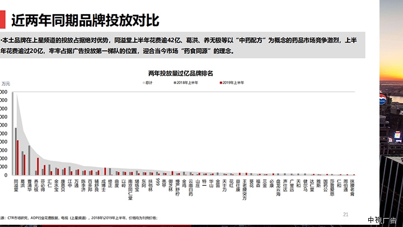
Task: Click the 同溢堂 bar in the chart
Action: (16, 151)
